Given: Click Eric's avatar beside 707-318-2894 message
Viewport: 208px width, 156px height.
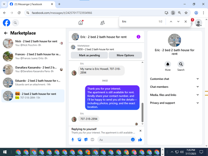Looking at the screenshot, I should click(x=74, y=119).
